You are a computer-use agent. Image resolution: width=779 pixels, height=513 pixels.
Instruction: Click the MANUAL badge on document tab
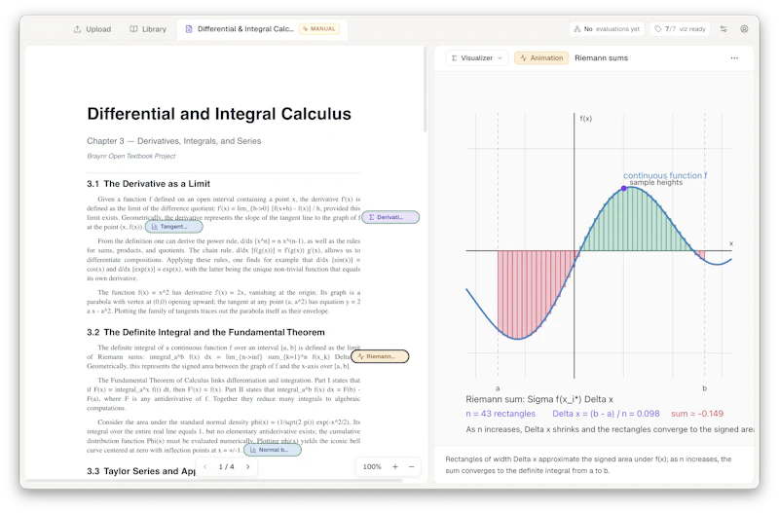(x=319, y=29)
